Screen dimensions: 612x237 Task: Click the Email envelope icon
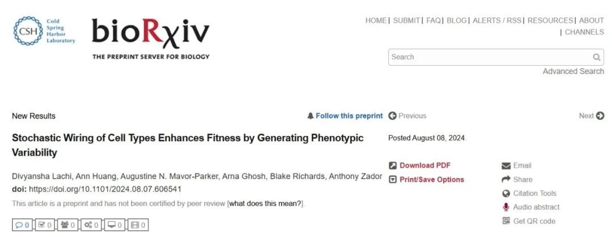(506, 166)
